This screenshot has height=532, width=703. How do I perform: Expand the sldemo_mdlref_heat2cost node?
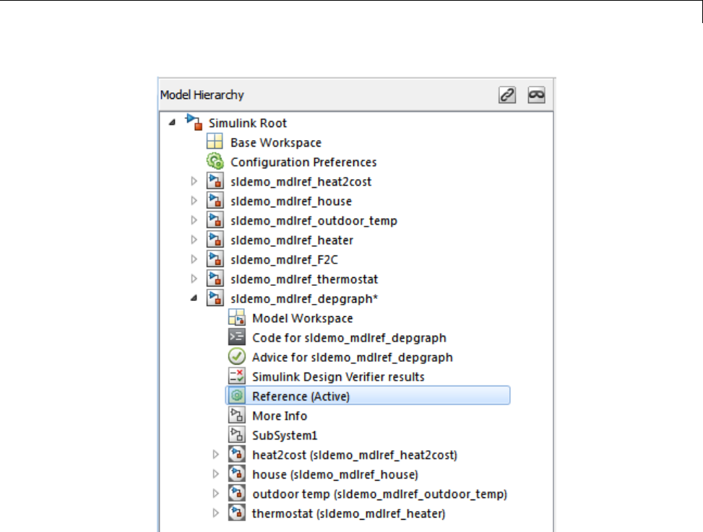tap(194, 181)
